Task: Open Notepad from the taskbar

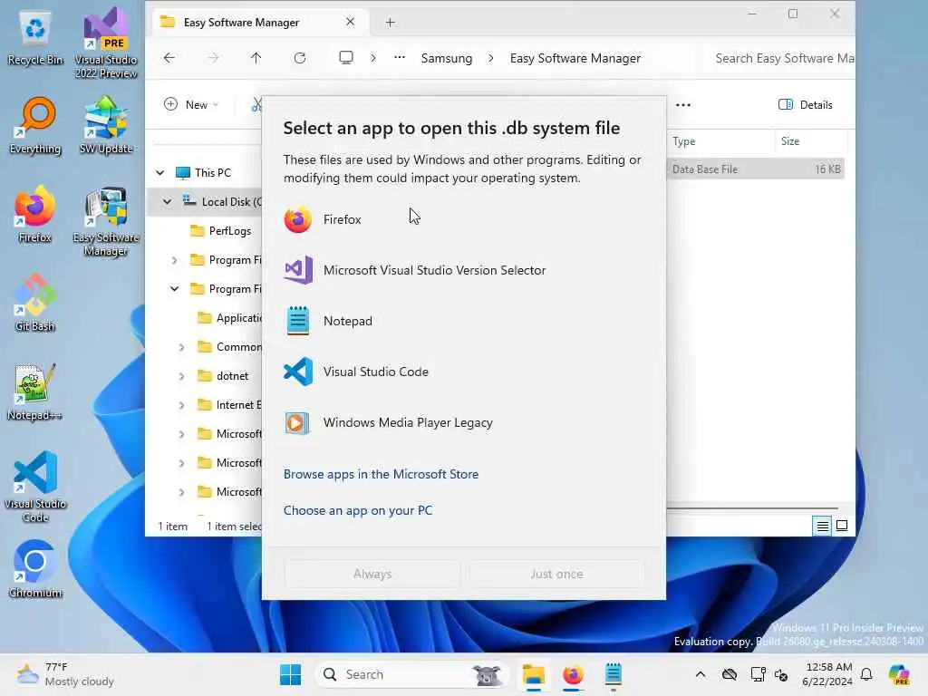Action: pos(614,674)
